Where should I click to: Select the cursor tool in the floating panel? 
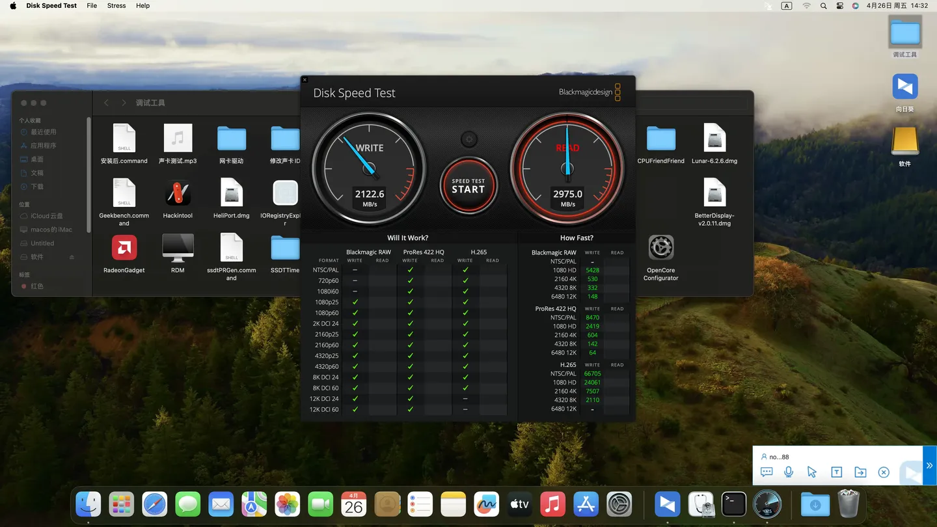pyautogui.click(x=813, y=472)
